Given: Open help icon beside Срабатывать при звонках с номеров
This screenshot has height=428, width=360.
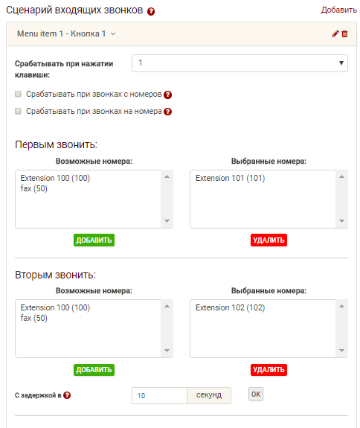Looking at the screenshot, I should pyautogui.click(x=168, y=95).
